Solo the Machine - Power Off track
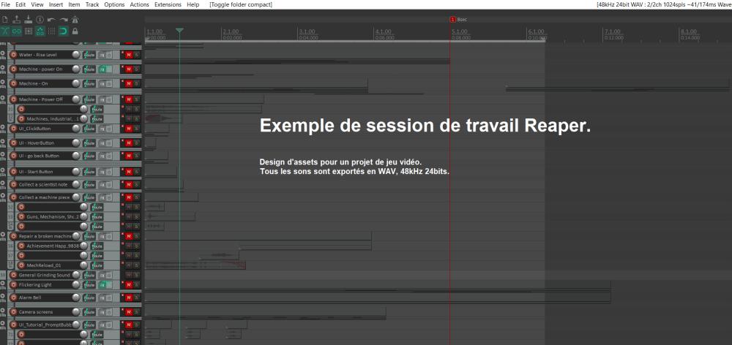The height and width of the screenshot is (345, 732). click(x=137, y=99)
